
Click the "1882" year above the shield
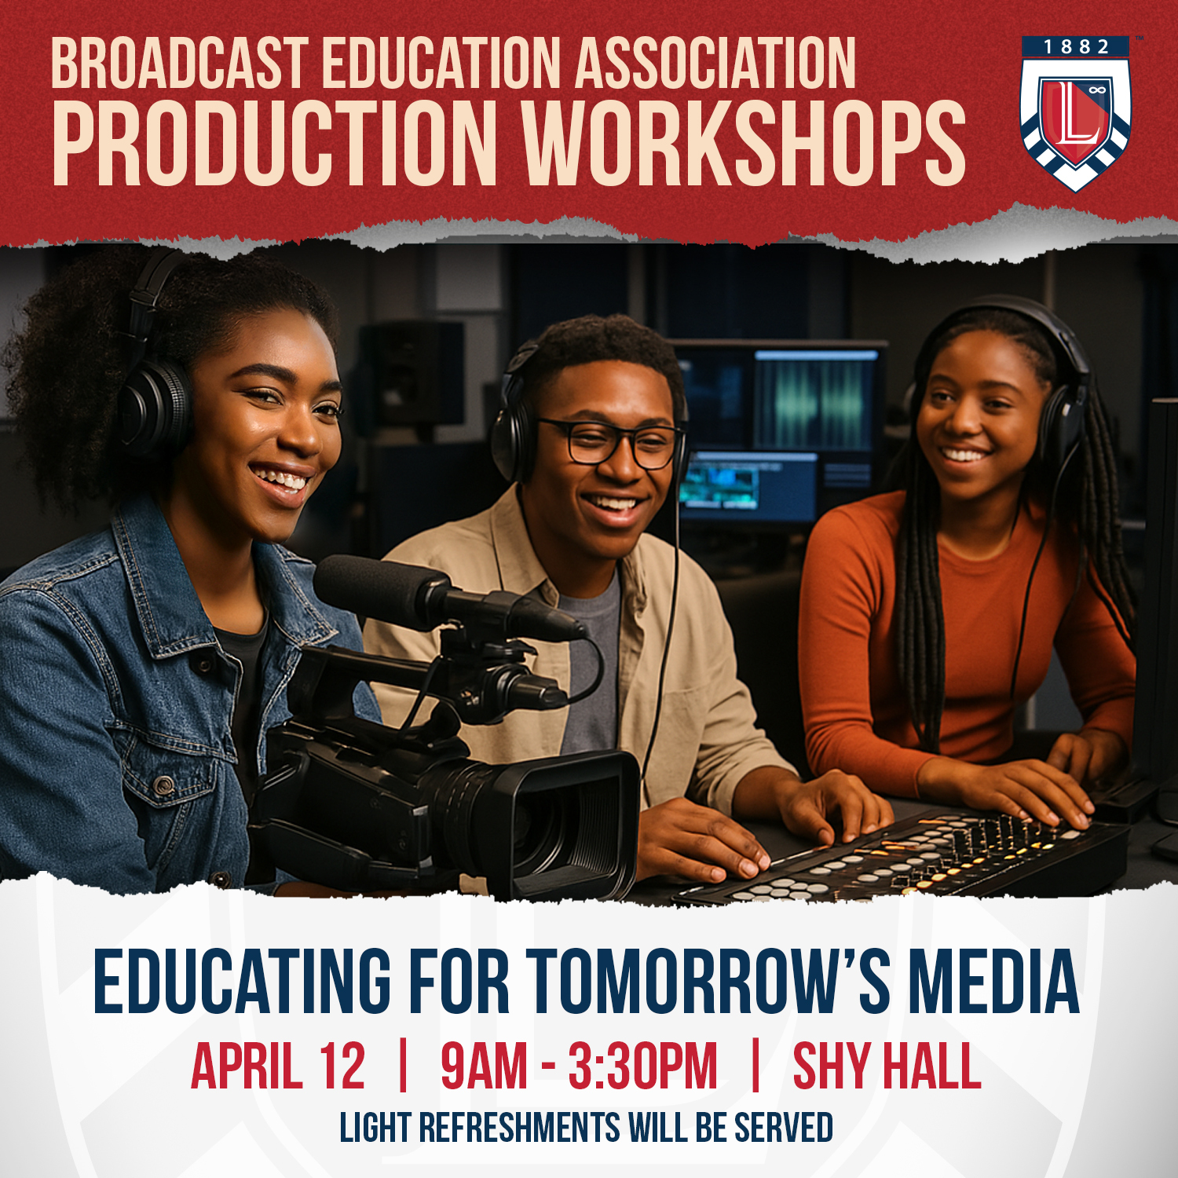click(1076, 47)
